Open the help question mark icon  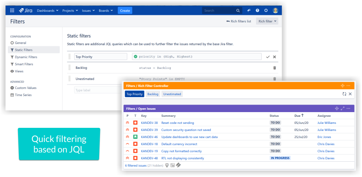(x=257, y=11)
